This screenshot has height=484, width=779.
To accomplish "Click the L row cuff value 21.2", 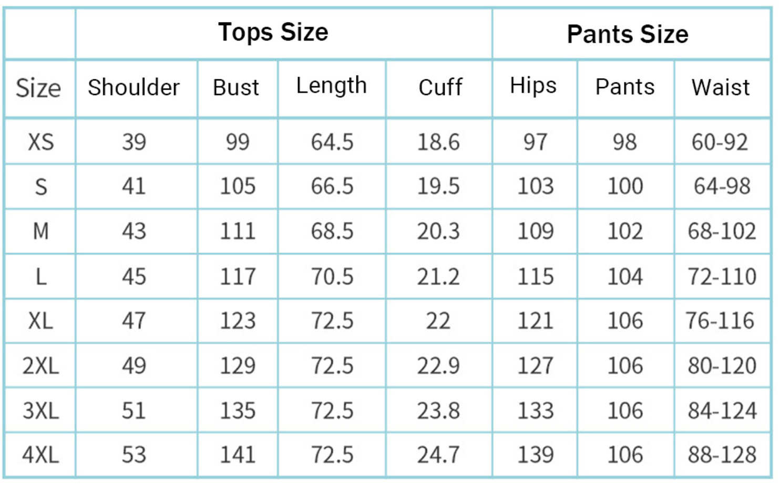I will [438, 277].
